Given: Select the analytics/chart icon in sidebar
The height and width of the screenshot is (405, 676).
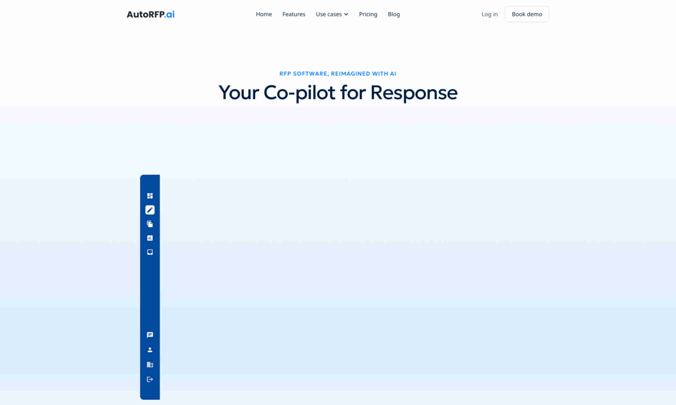Looking at the screenshot, I should point(150,238).
